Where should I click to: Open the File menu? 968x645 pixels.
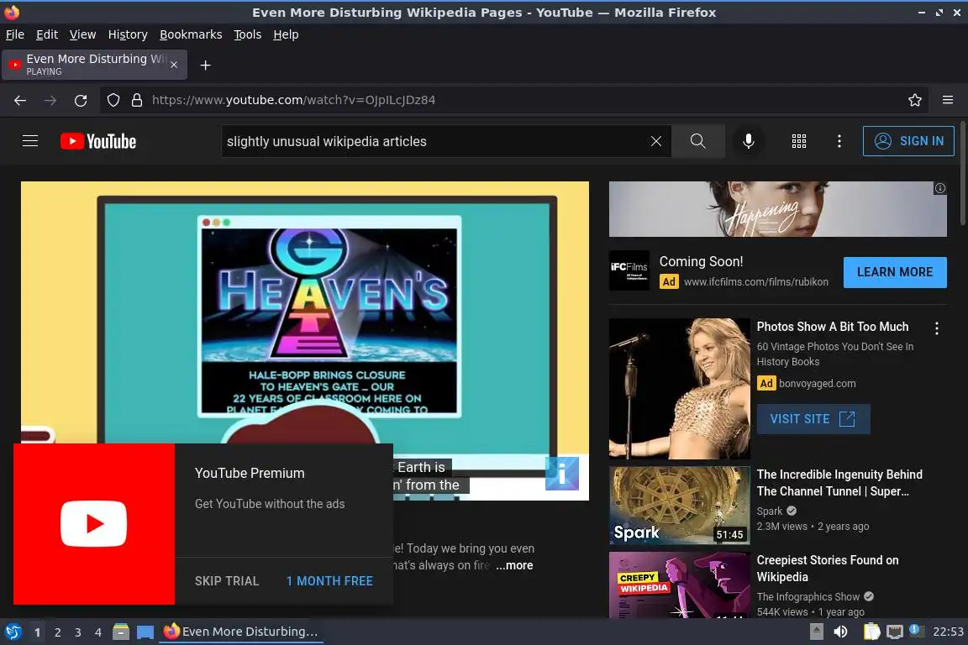tap(15, 34)
